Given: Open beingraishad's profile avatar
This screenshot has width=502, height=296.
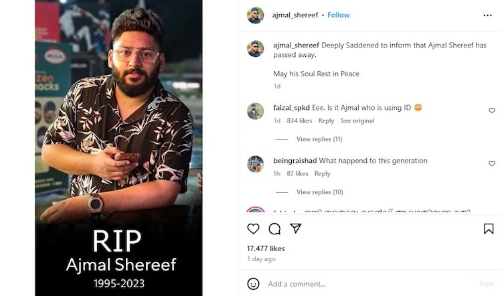Looking at the screenshot, I should point(255,163).
